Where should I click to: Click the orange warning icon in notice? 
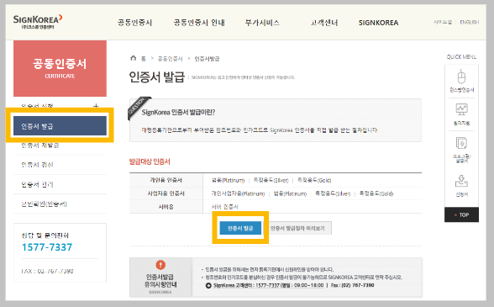[160, 265]
